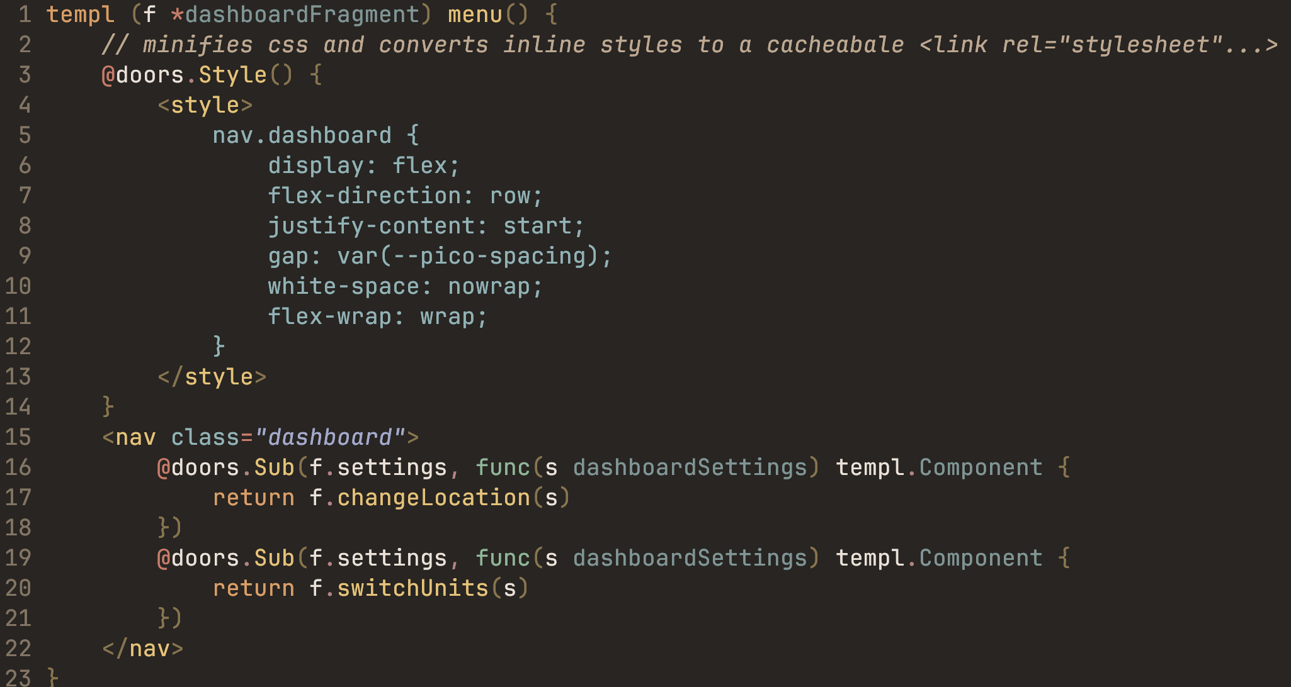Click the 'changeLocation' method call

point(433,498)
